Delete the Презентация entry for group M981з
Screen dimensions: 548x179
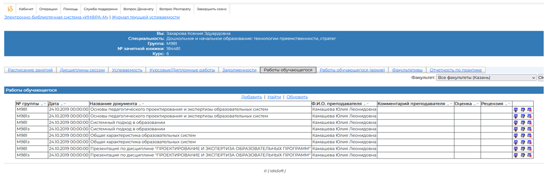click(x=530, y=155)
